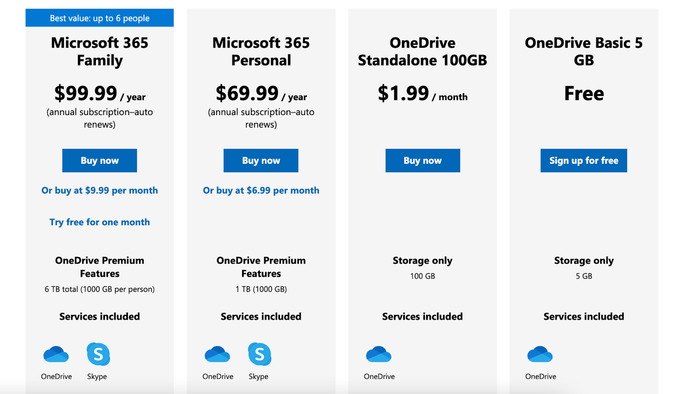682x394 pixels.
Task: Click Buy now for Microsoft 365 Family
Action: coord(99,161)
